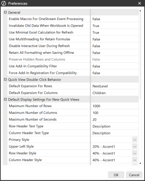Screen dimensions: 145x181
Task: Select Maximum Number of Seconds label
Action: [x=33, y=119]
